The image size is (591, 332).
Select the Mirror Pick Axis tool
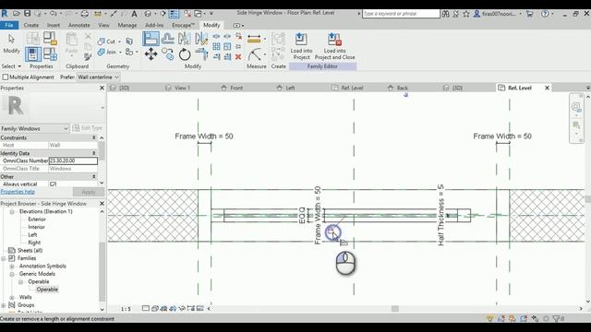(185, 39)
